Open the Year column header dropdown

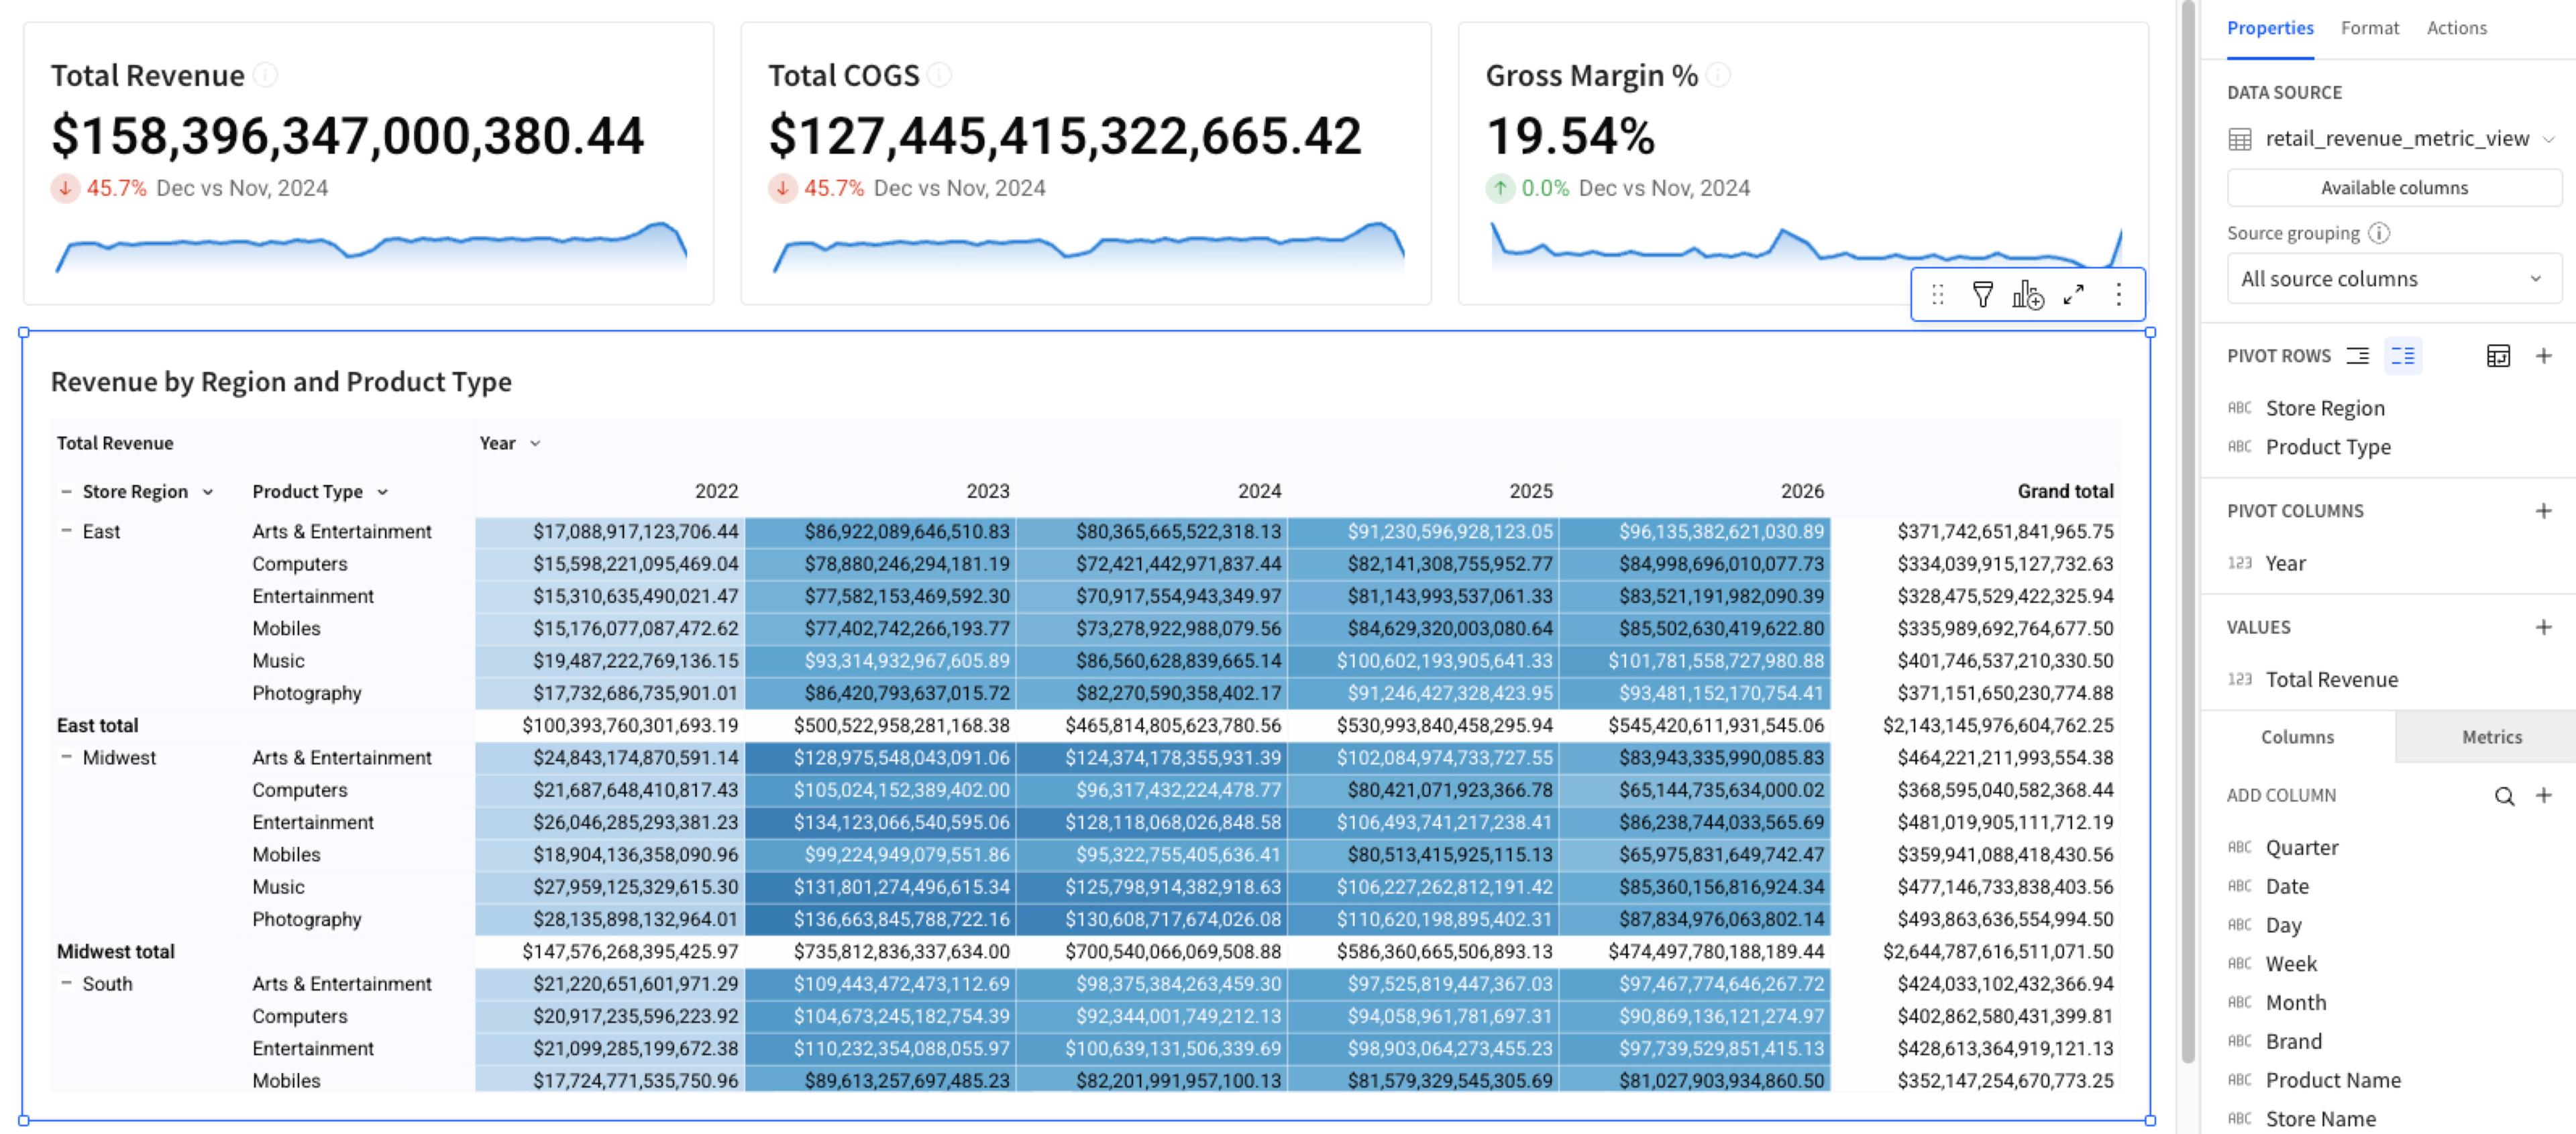tap(535, 443)
